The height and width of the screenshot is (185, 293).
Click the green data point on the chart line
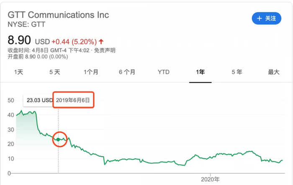(59, 139)
